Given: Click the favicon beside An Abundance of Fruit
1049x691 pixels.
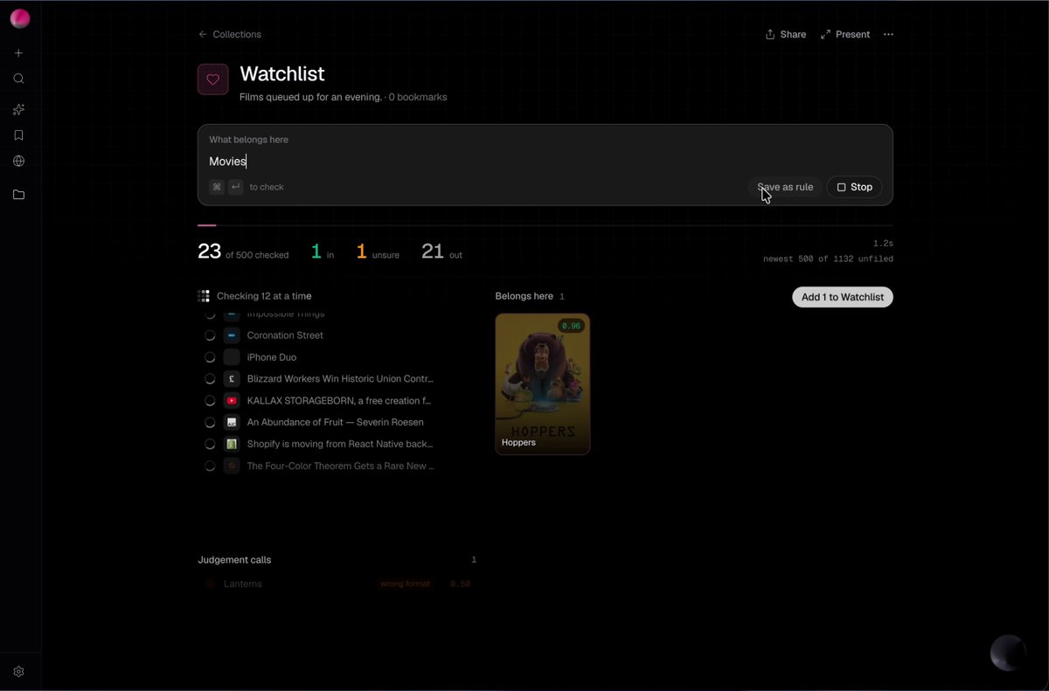Looking at the screenshot, I should pyautogui.click(x=232, y=422).
